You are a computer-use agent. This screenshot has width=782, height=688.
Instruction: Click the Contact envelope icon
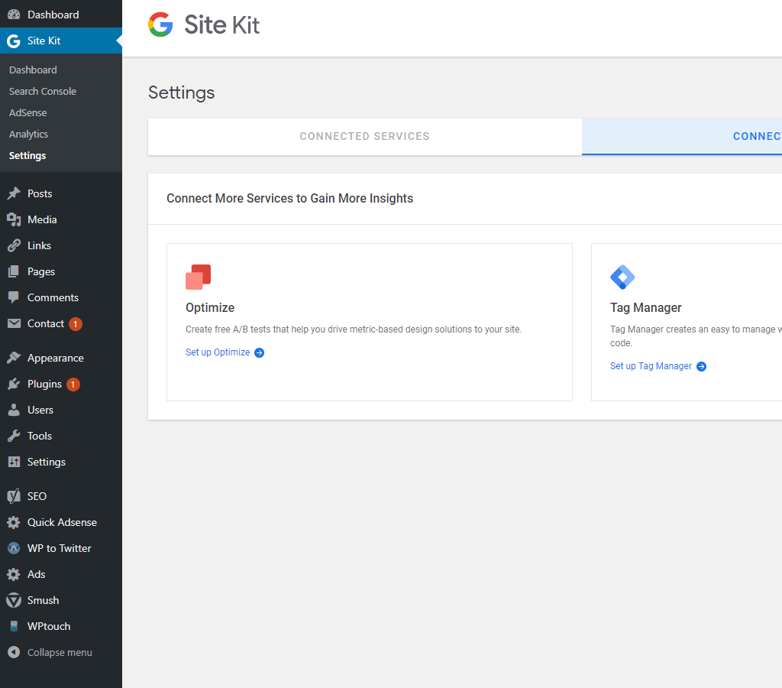coord(14,323)
